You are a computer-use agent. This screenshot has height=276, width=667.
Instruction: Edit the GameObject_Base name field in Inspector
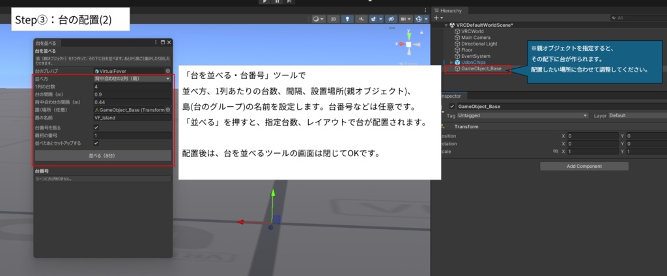click(561, 106)
